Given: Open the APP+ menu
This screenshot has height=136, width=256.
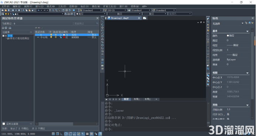Looking at the screenshot, I should (144, 6).
